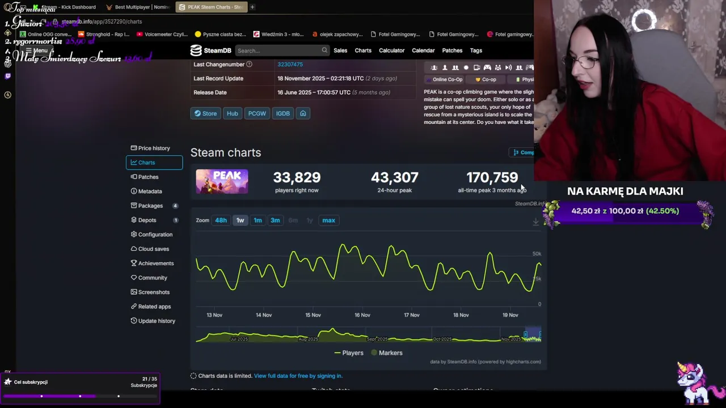
Task: Click the navigator range handle under chart
Action: pos(525,335)
